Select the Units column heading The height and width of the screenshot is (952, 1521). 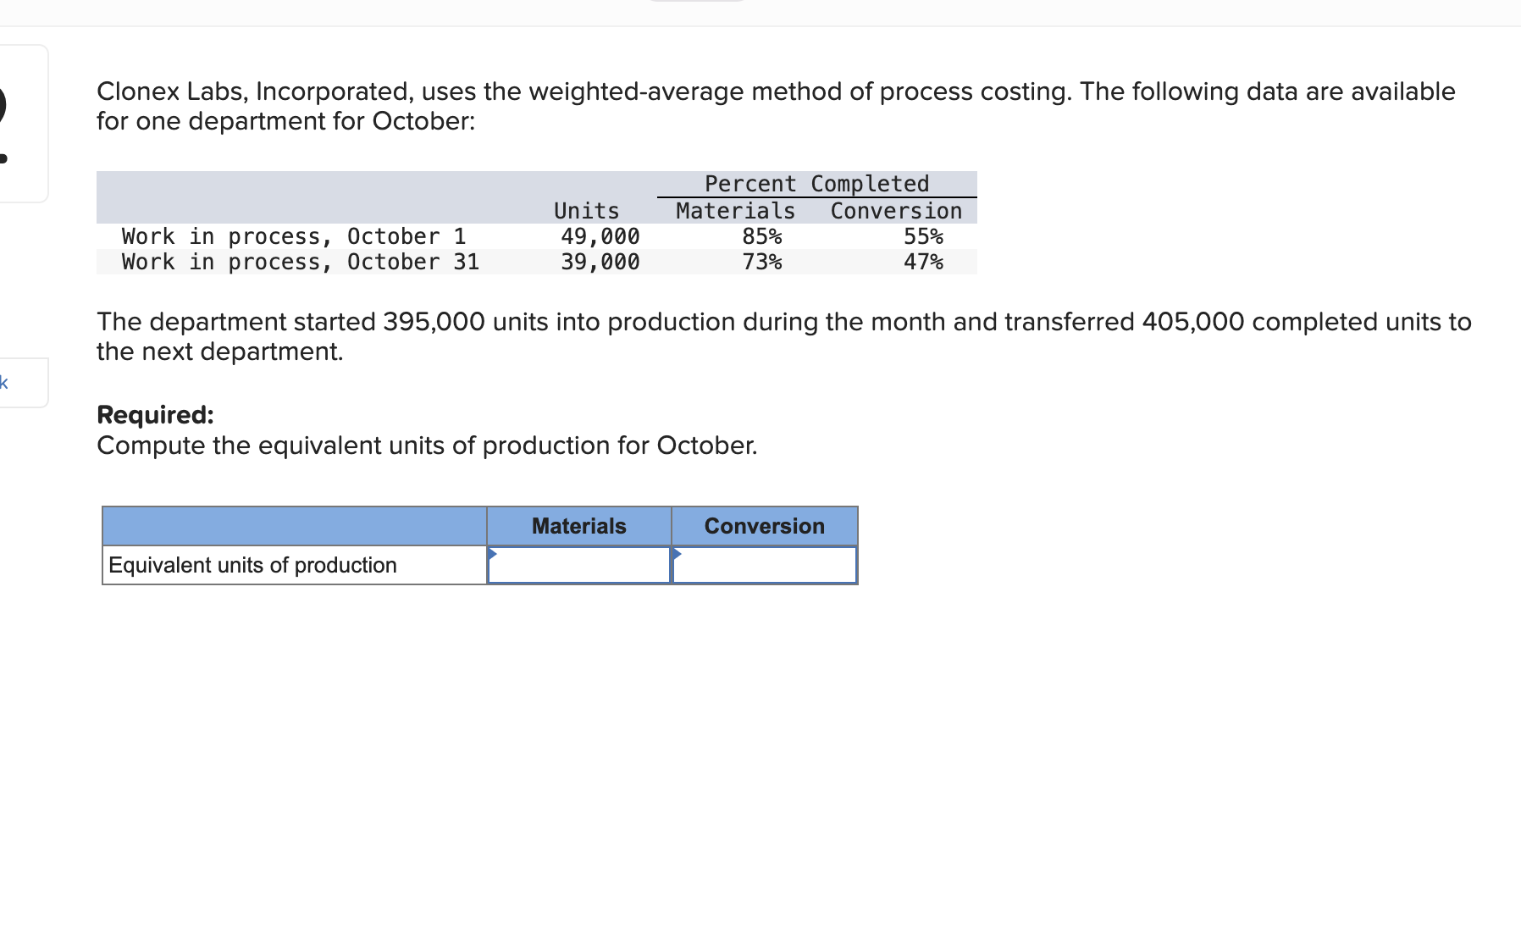coord(586,211)
